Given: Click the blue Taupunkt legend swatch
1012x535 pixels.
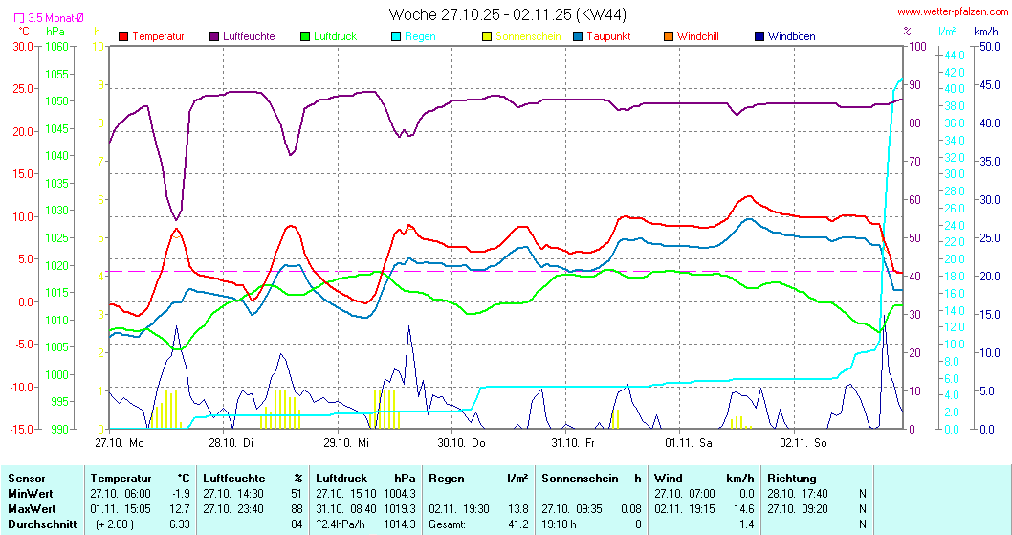Looking at the screenshot, I should point(578,36).
